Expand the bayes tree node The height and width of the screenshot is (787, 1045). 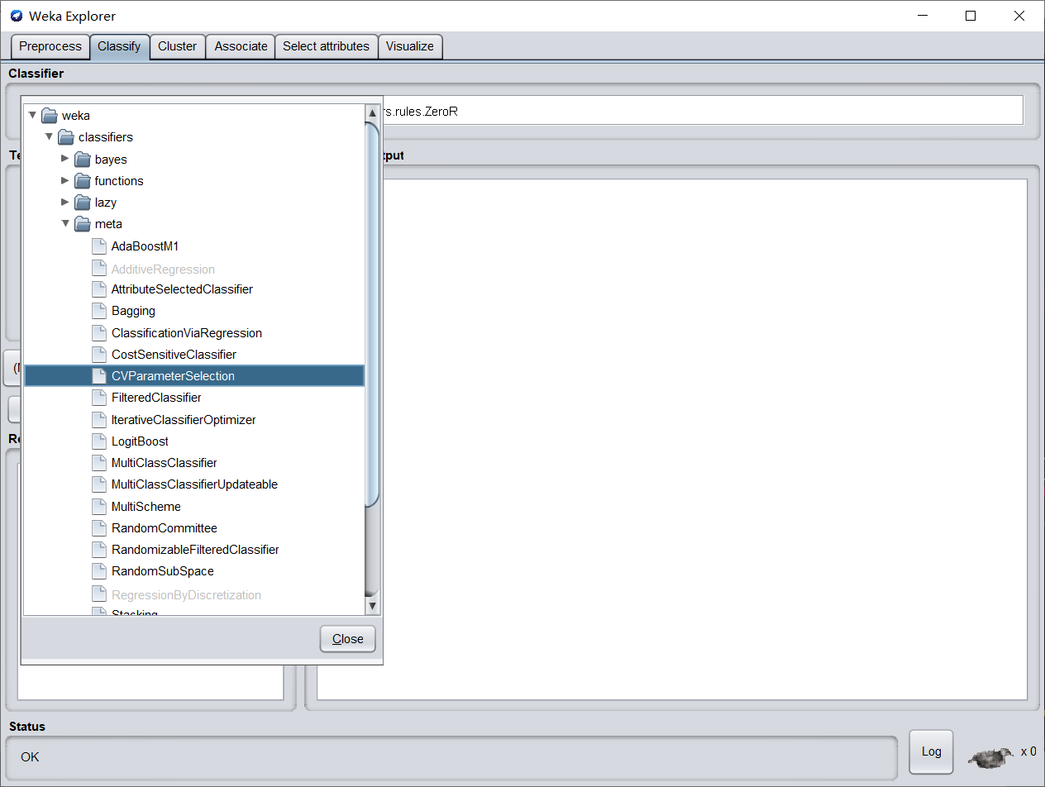[64, 159]
